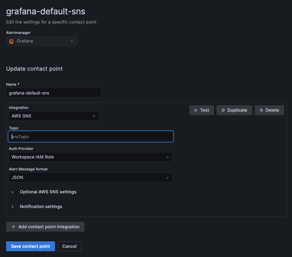Cancel editing the contact point
The width and height of the screenshot is (292, 257).
(x=69, y=246)
